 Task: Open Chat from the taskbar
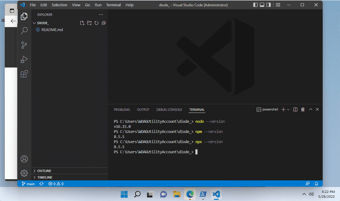tap(163, 194)
